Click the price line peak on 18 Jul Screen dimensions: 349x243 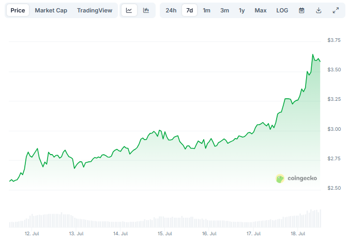click(313, 54)
